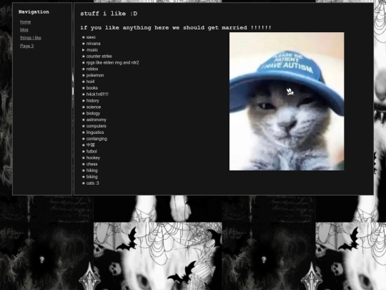Select the hiking list entry

(91, 170)
